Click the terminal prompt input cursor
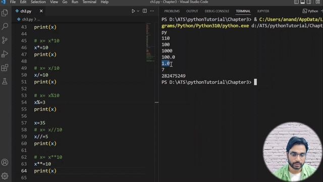The image size is (323, 182). click(255, 82)
